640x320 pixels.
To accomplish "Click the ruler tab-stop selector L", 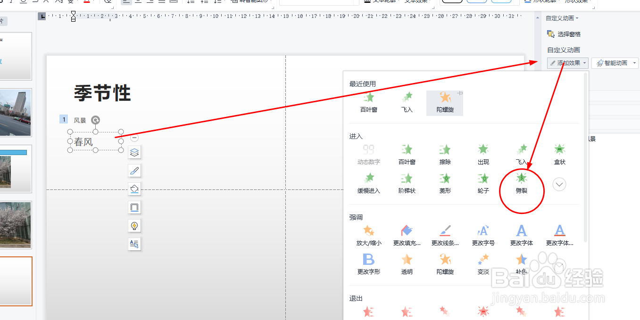I will pos(42,16).
